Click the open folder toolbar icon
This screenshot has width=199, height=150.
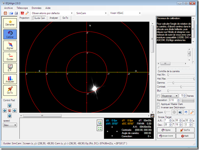[11, 13]
